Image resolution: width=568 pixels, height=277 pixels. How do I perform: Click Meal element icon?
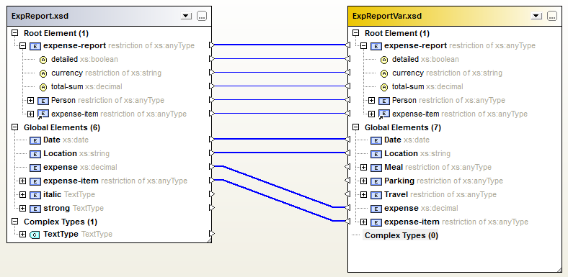[376, 168]
